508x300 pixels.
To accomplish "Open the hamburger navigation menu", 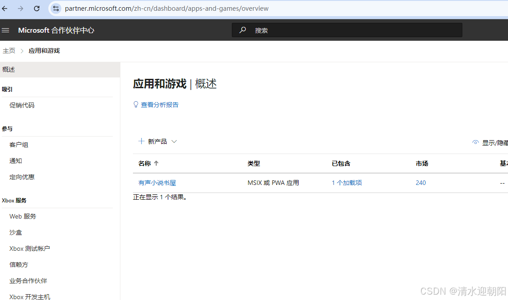I will coord(5,30).
